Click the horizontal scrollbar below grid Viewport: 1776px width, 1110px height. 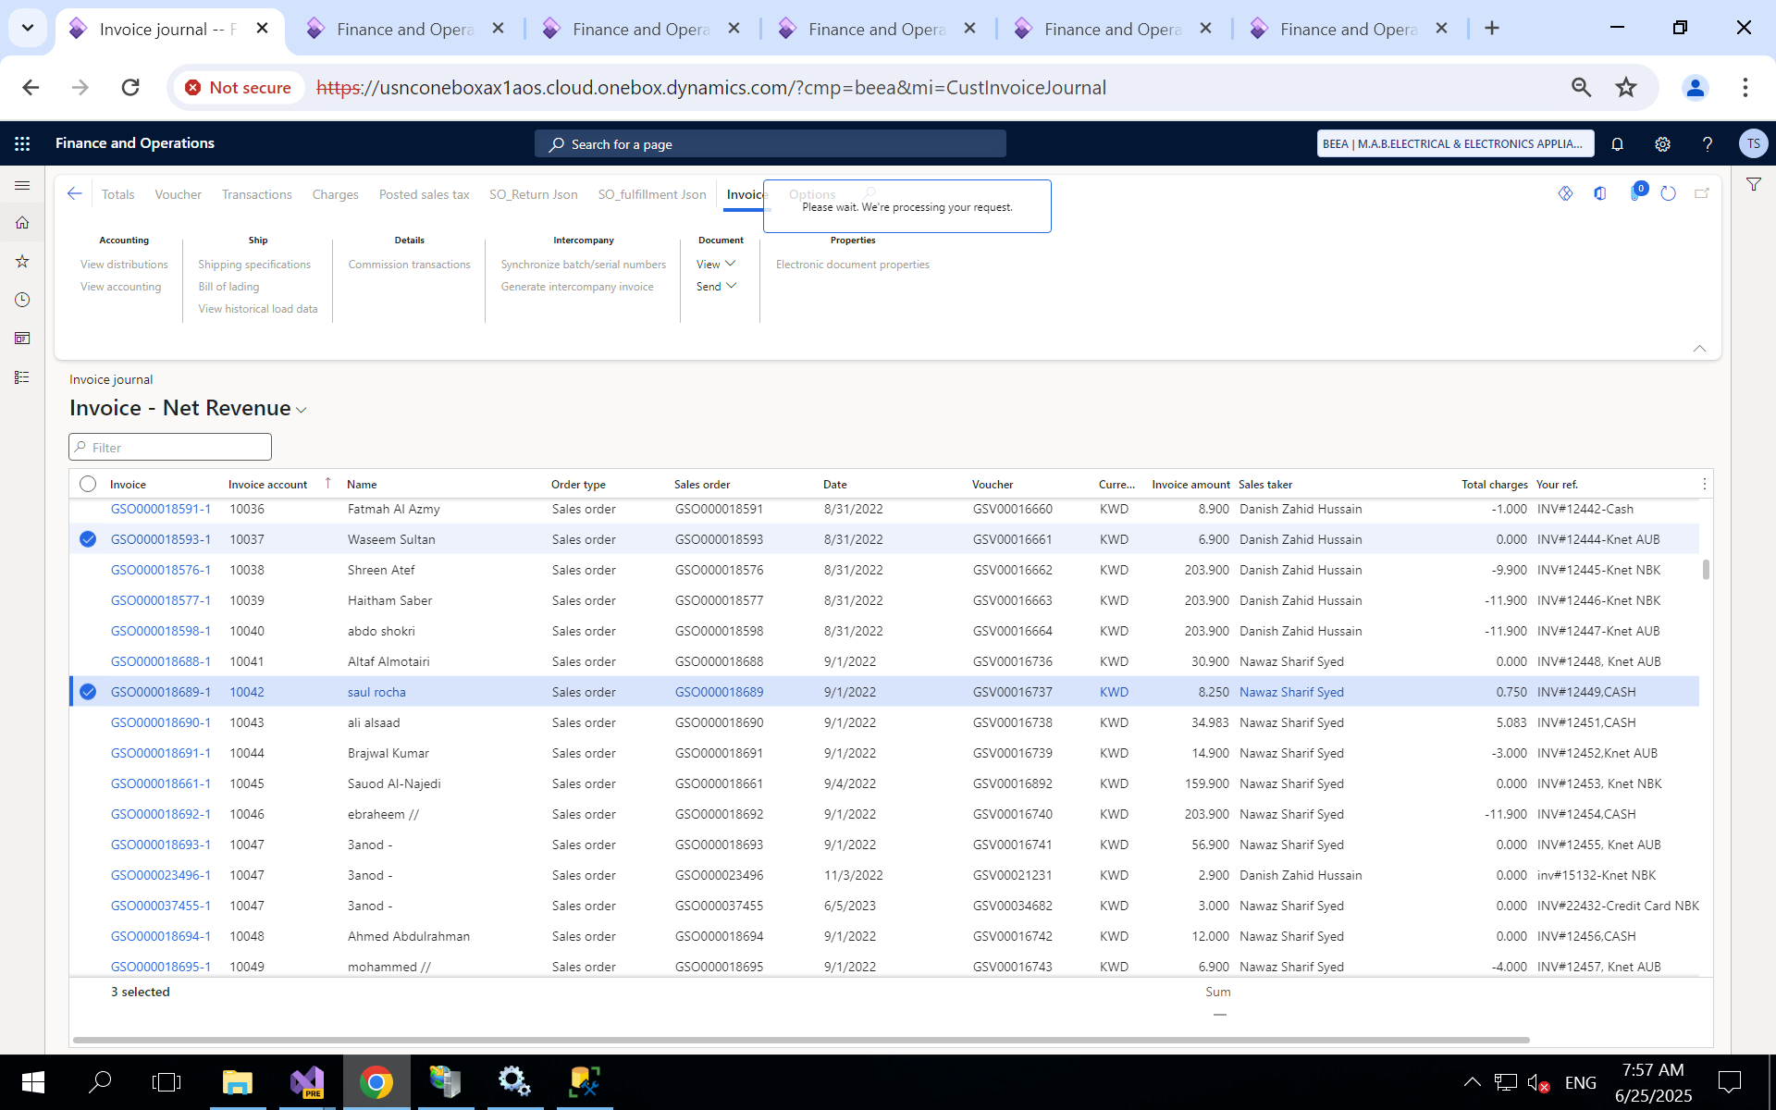[800, 1040]
